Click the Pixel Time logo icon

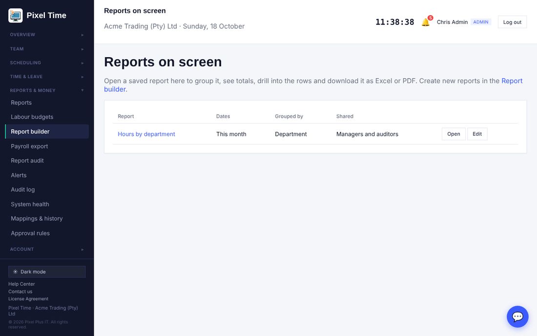(16, 16)
